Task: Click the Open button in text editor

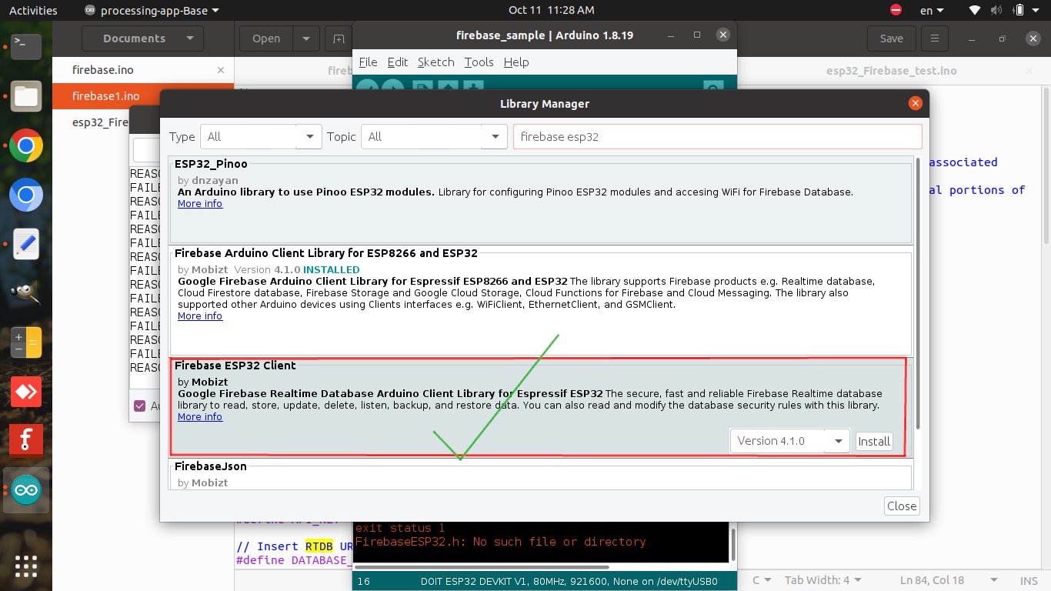Action: coord(266,38)
